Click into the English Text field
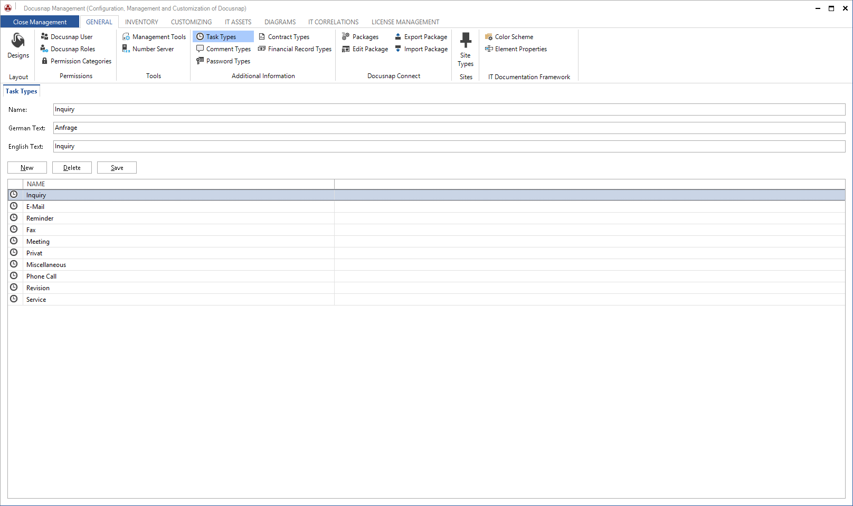 449,146
